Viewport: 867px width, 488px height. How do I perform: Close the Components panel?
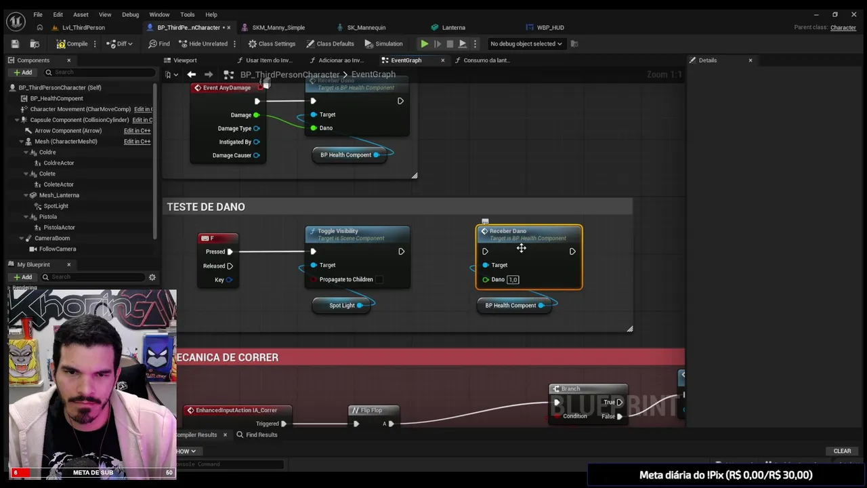pyautogui.click(x=68, y=60)
